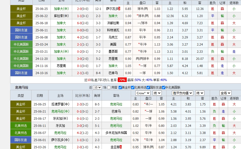Click the 多米尼加共和国 away team link
Viewport: 241px width, 149px height.
(x=116, y=133)
